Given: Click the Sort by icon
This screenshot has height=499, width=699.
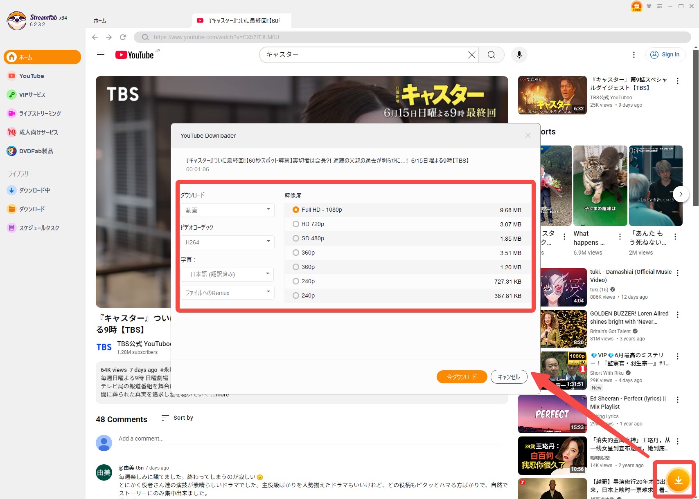Looking at the screenshot, I should (x=165, y=418).
